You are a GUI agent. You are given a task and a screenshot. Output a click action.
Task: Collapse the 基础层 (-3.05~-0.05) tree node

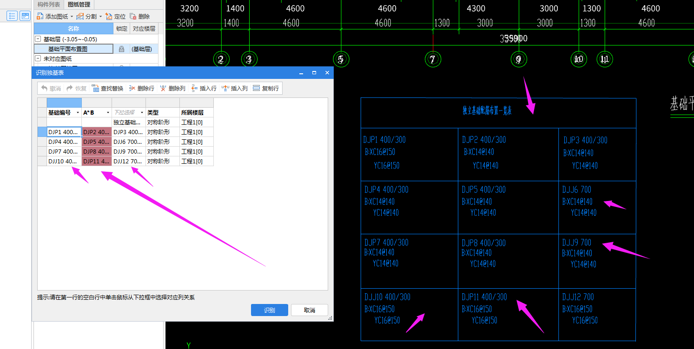coord(38,39)
